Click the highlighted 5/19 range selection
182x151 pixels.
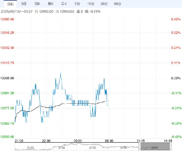[155, 146]
